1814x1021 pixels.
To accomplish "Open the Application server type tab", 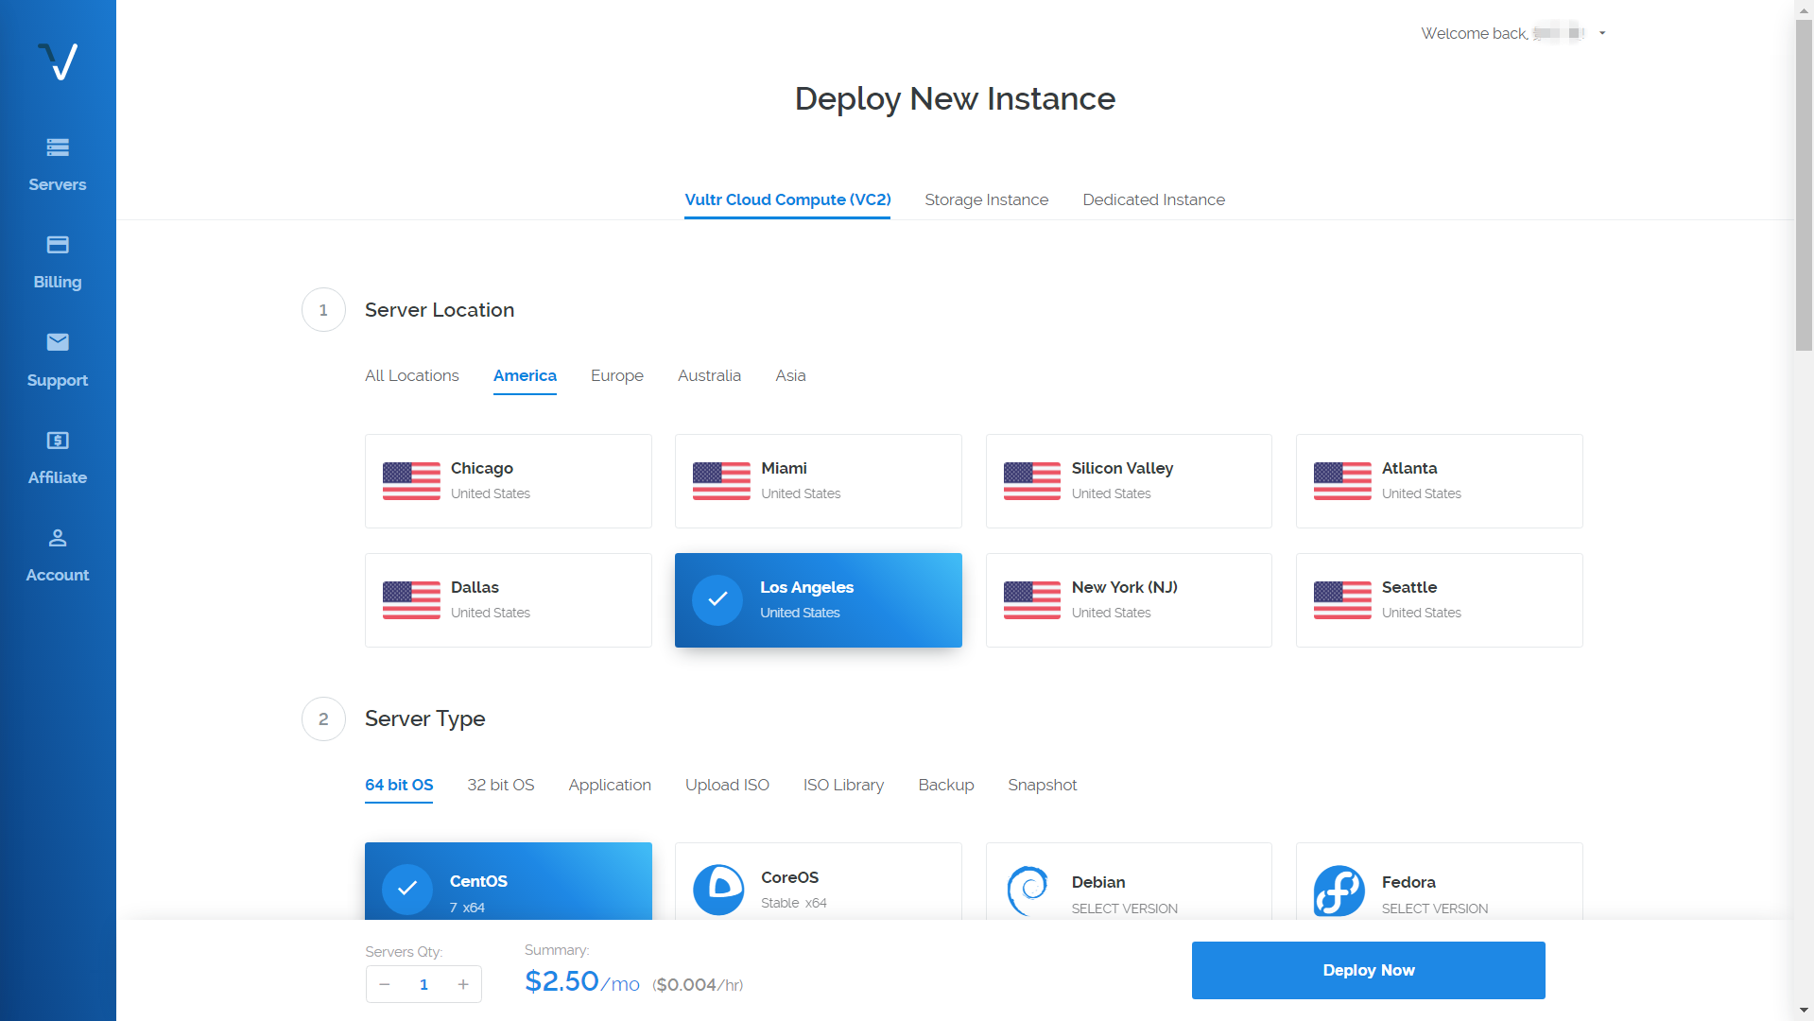I will click(x=610, y=785).
